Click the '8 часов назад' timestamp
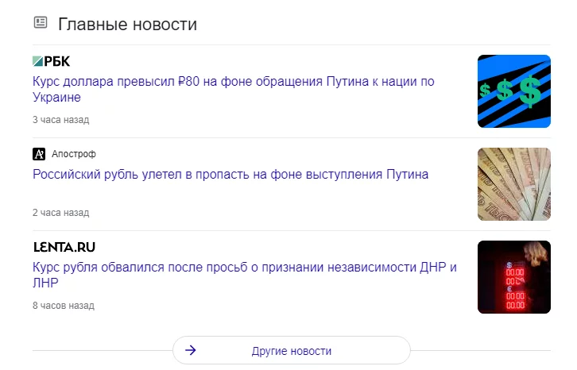 tap(63, 306)
